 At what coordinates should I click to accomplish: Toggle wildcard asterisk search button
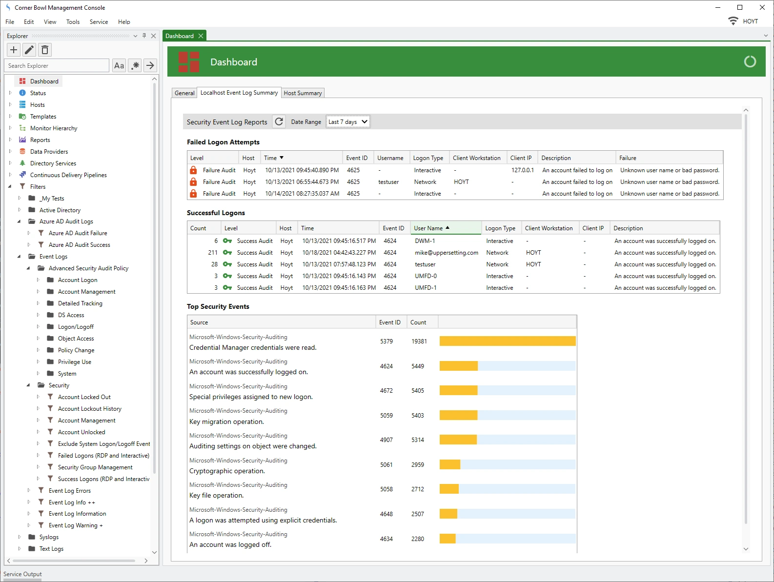coord(135,65)
